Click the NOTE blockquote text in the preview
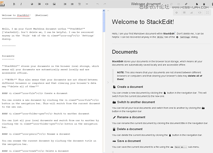213x153 pixels. 159,76
